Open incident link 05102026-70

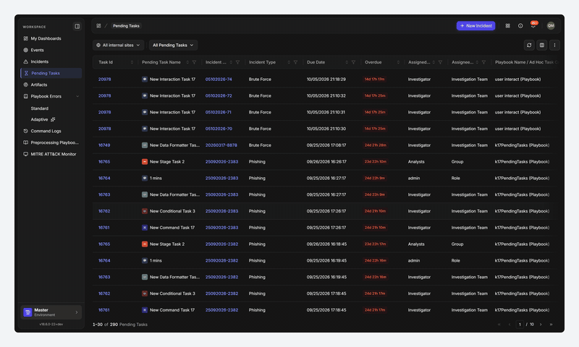pyautogui.click(x=219, y=129)
